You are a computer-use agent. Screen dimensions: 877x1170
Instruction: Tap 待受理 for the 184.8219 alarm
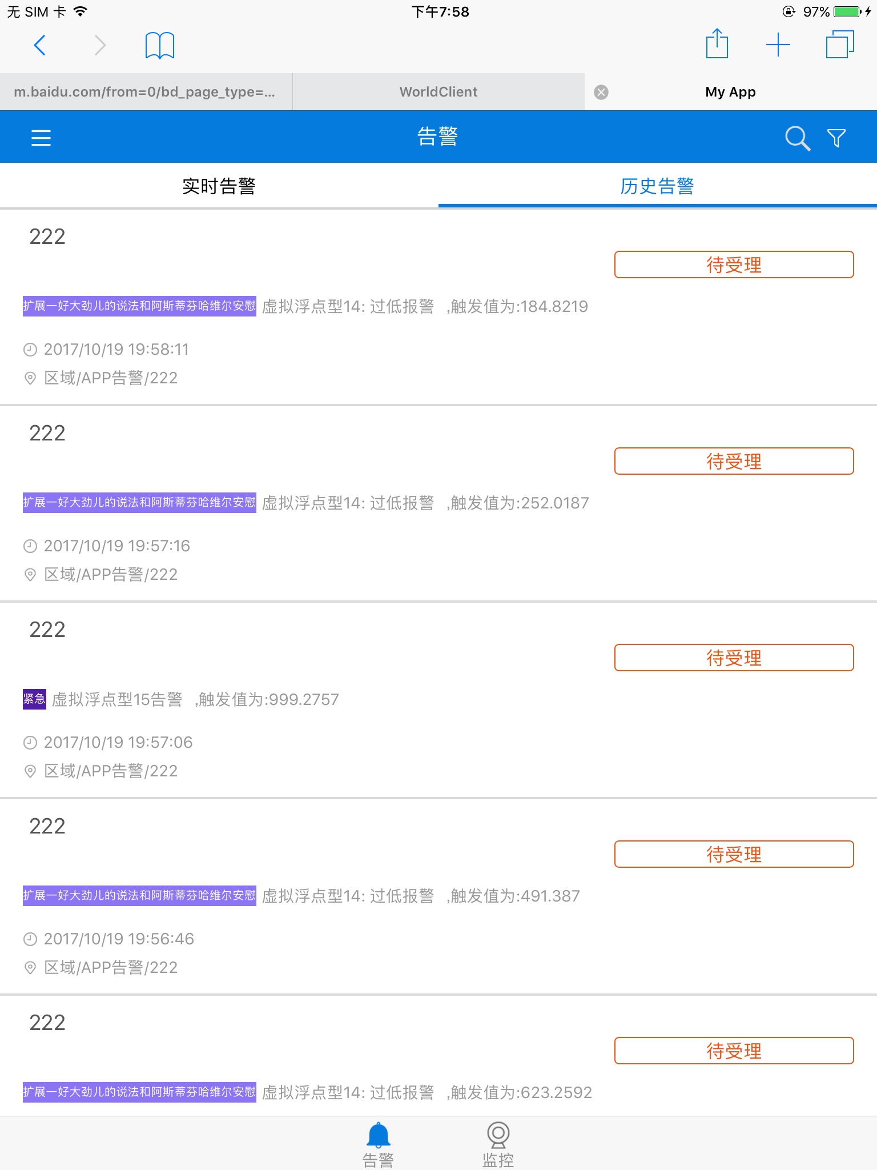coord(734,265)
